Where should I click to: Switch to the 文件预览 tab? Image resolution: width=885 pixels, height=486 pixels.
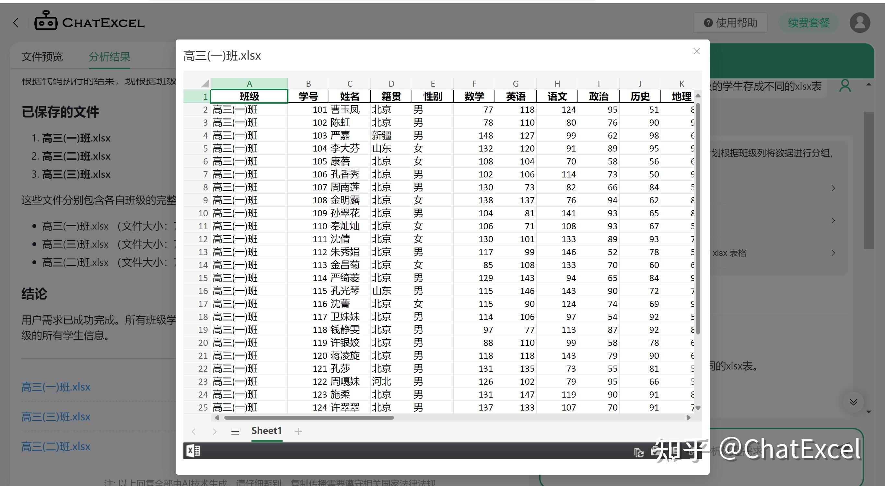click(x=41, y=57)
